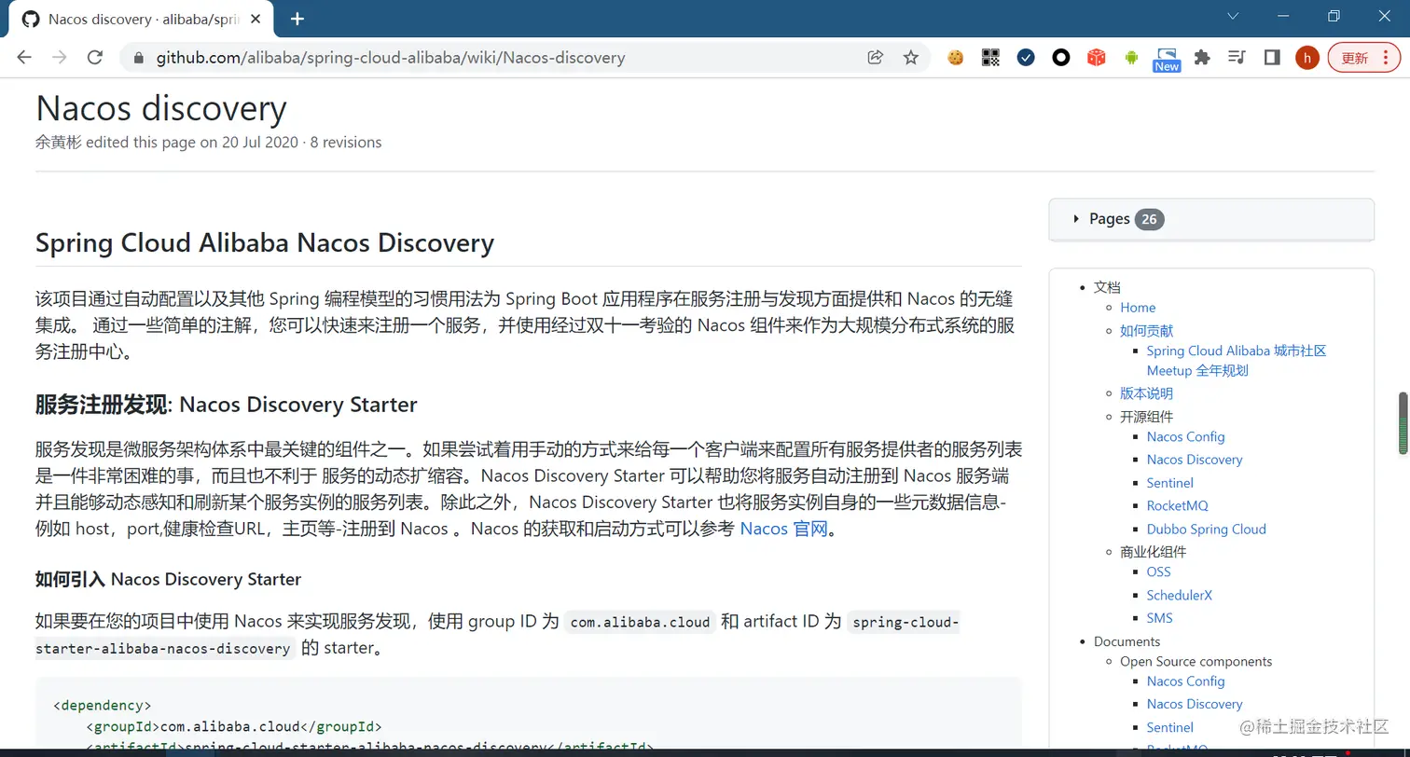The height and width of the screenshot is (757, 1410).
Task: Click the com.alibaba.cloud inline code
Action: tap(640, 622)
